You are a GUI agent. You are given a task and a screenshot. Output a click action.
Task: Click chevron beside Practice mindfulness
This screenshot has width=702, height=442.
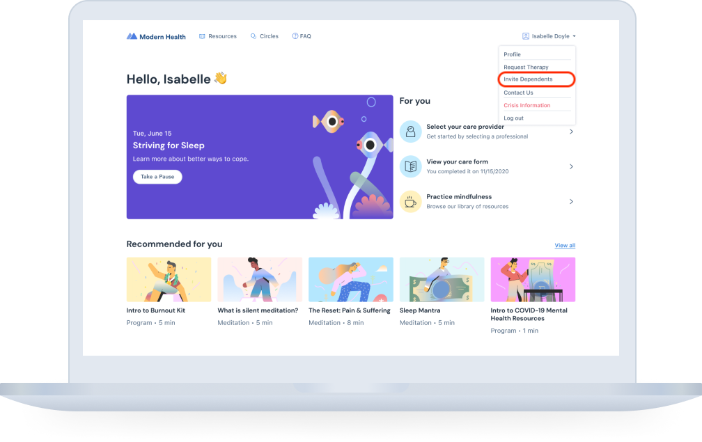[x=571, y=202]
